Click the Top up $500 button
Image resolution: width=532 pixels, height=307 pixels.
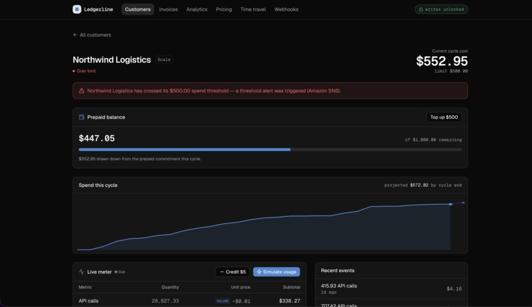[444, 117]
